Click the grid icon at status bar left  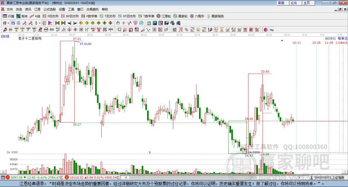(x=3, y=177)
